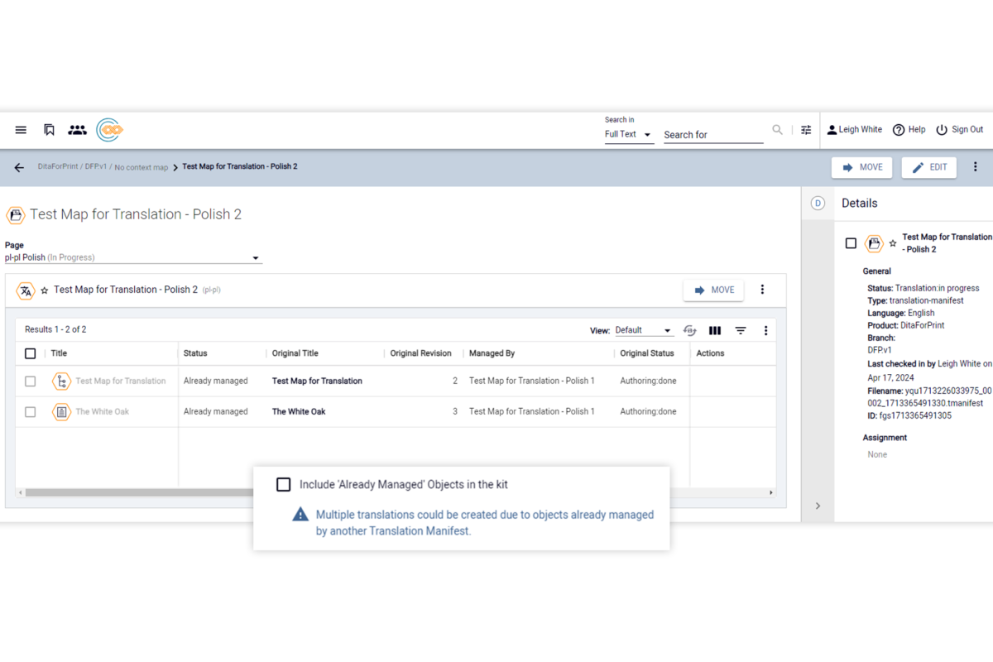Collapse Details panel with chevron arrow

coord(818,506)
